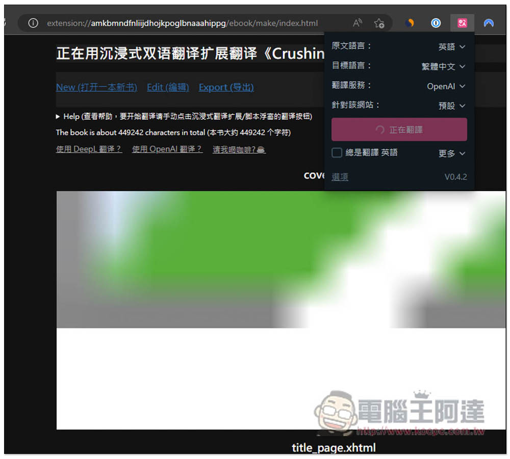Screen dimensions: 510x459
Task: Open the 目標語言 dropdown showing 繁體中文
Action: coord(443,67)
